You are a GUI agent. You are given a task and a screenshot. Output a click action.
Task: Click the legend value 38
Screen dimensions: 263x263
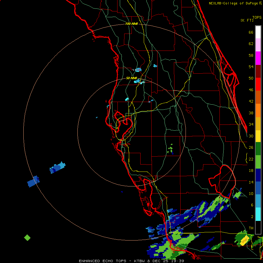coord(251,113)
